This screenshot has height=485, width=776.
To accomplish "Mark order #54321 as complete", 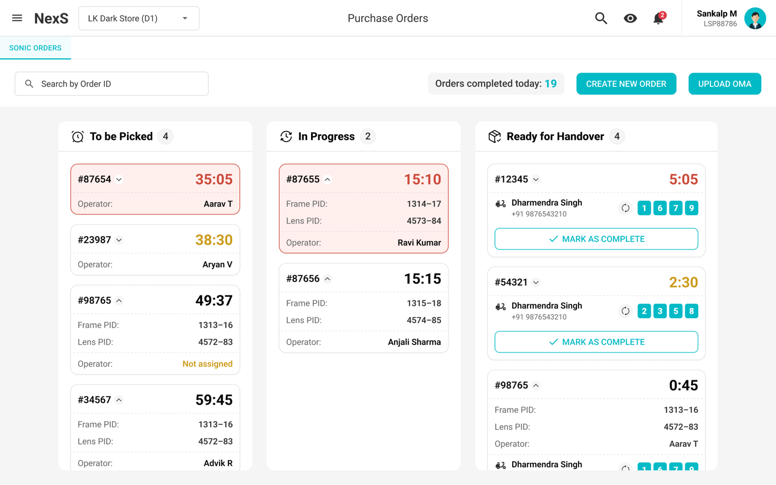I will 596,342.
